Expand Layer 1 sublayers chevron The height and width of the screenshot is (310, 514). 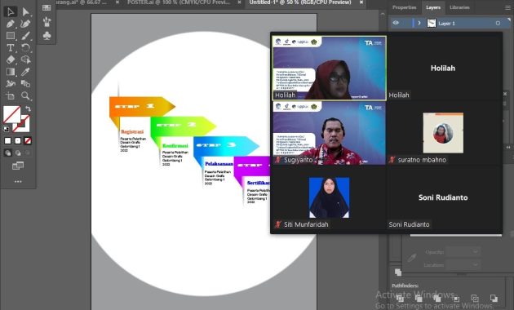(419, 24)
